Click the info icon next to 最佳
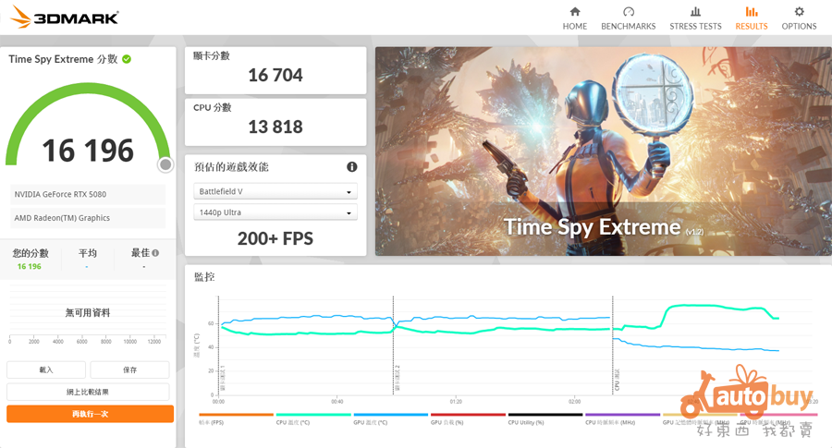 [155, 253]
